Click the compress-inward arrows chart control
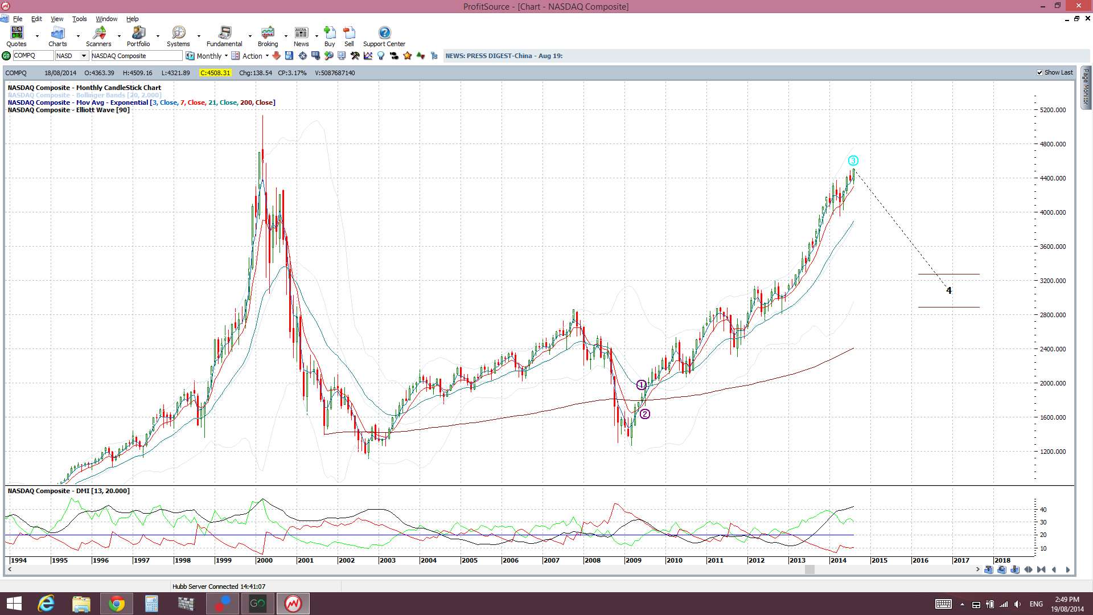This screenshot has width=1093, height=615. (1041, 569)
